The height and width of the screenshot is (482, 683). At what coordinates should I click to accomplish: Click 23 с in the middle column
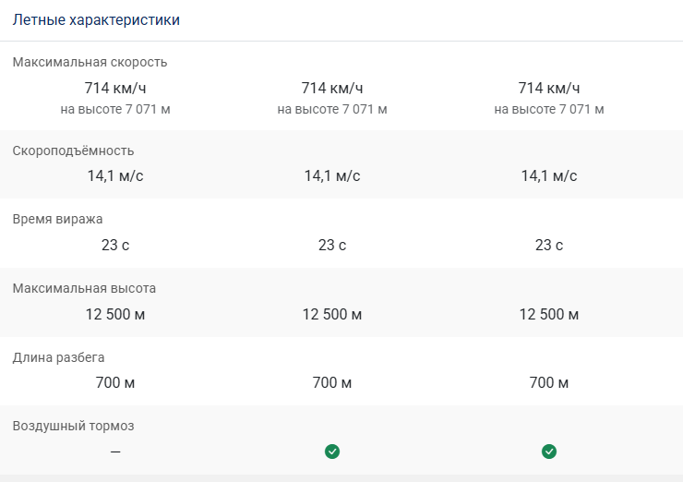(x=332, y=246)
